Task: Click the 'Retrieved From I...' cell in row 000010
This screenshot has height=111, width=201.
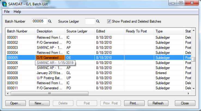Action: pos(50,83)
